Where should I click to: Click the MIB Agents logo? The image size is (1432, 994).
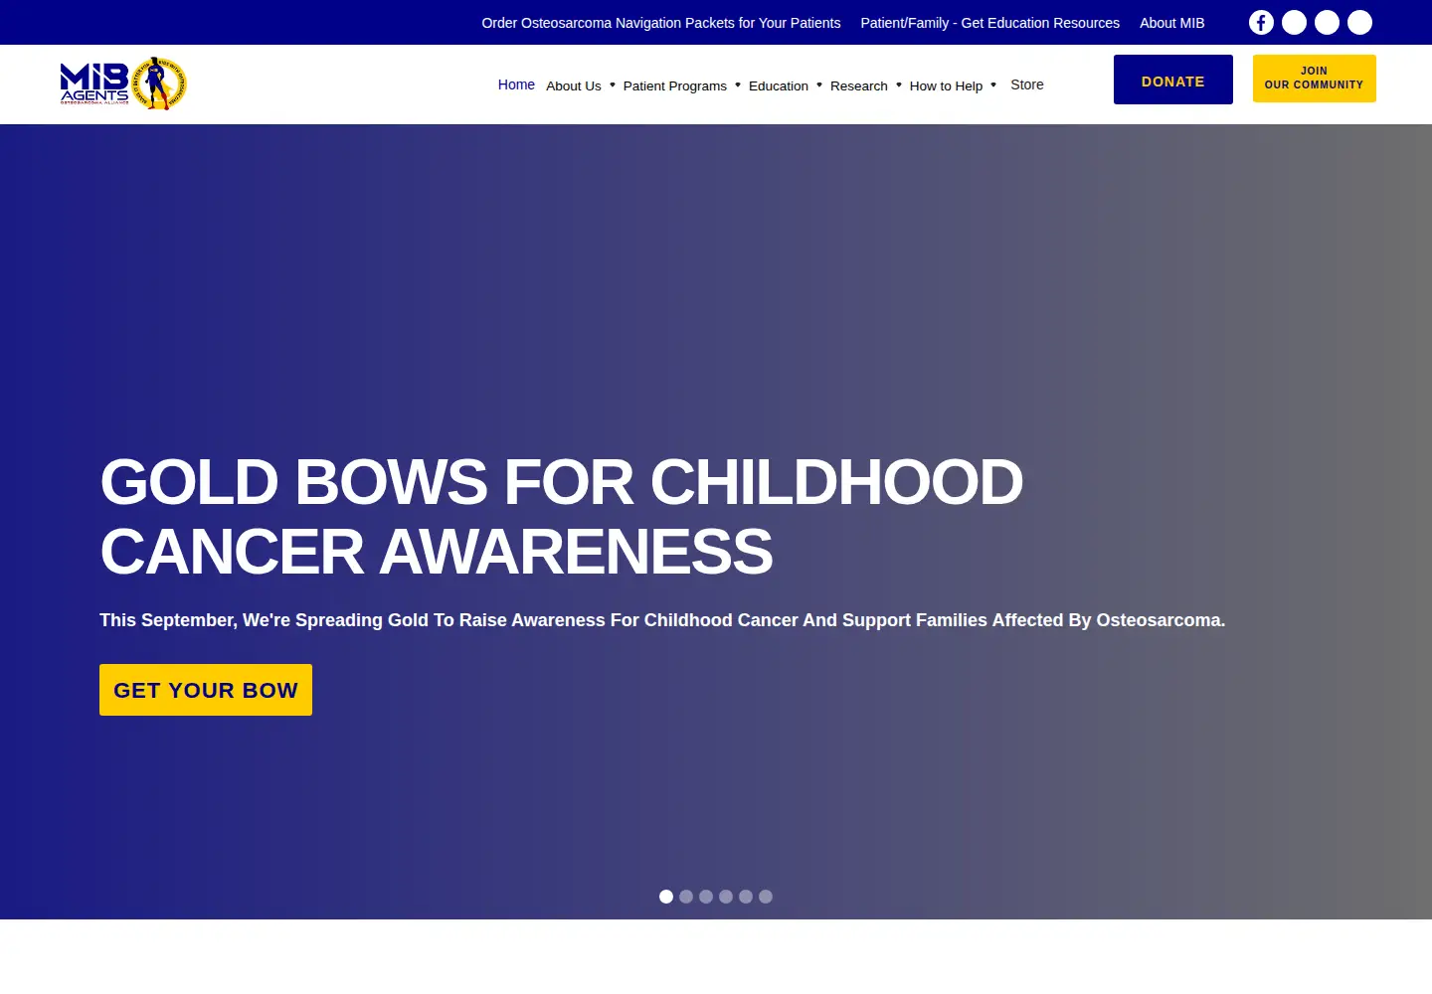(123, 83)
